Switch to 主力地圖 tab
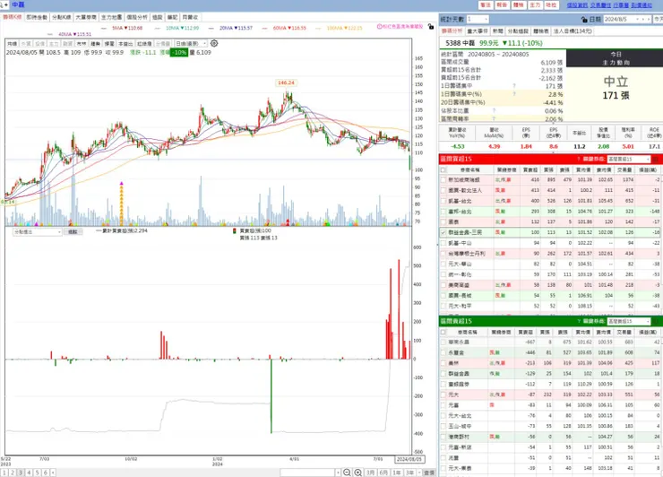663x477 pixels. point(111,17)
